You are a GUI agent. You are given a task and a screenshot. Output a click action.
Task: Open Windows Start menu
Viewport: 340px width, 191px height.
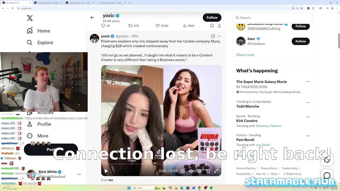point(129,188)
